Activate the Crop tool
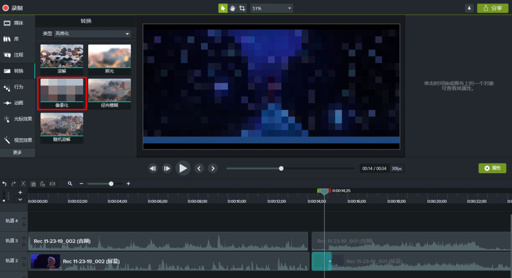This screenshot has height=278, width=512. pos(242,8)
